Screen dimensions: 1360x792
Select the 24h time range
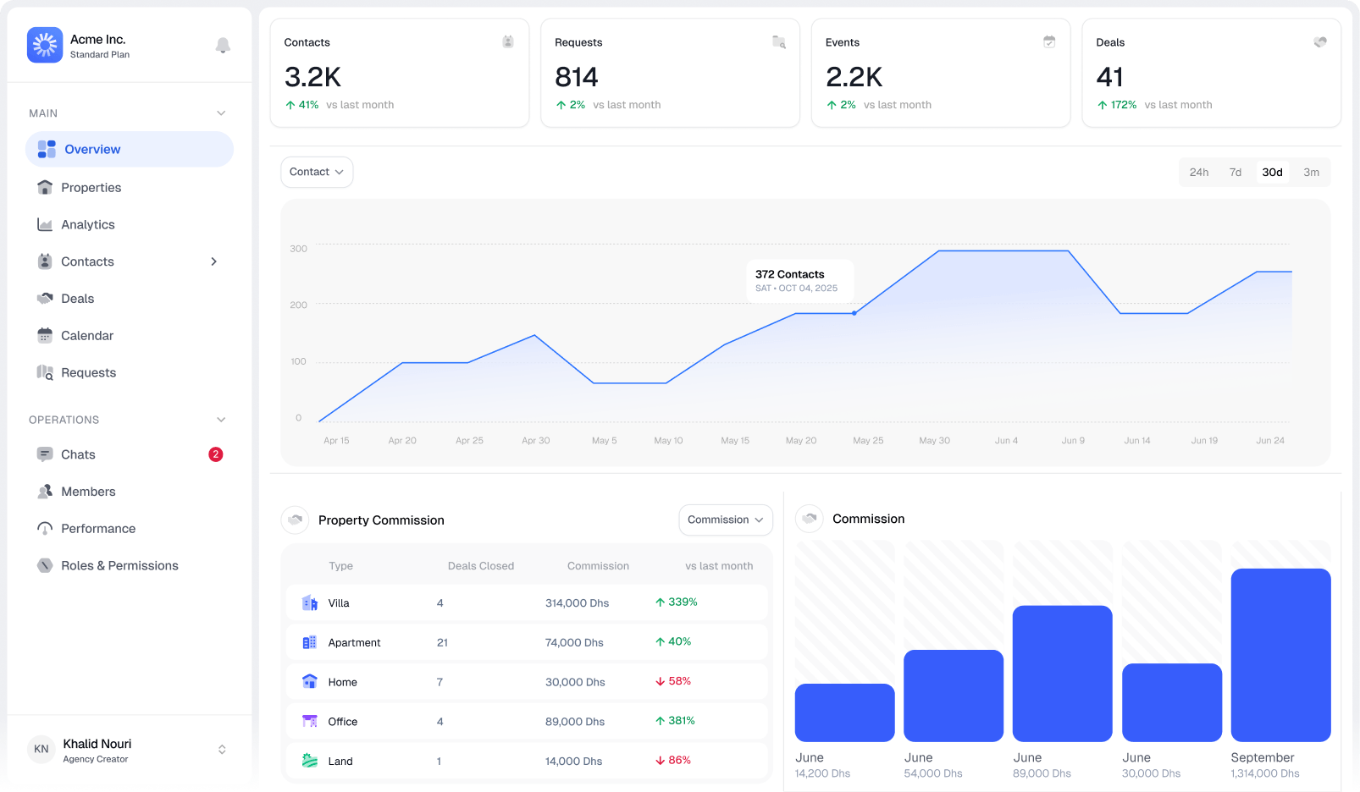1198,173
